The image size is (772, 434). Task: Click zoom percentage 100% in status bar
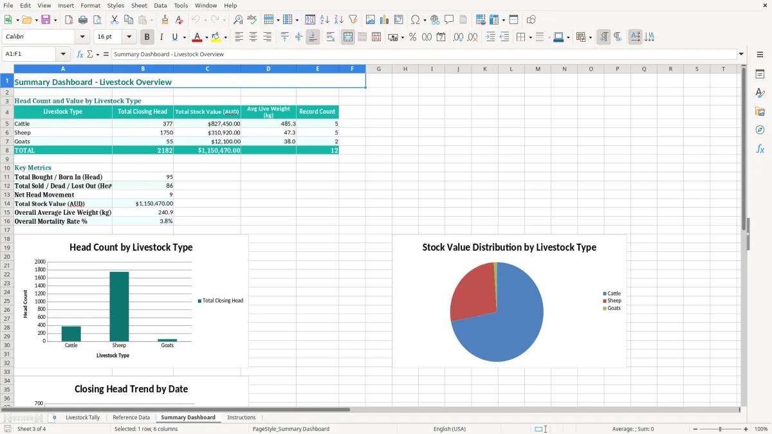761,429
